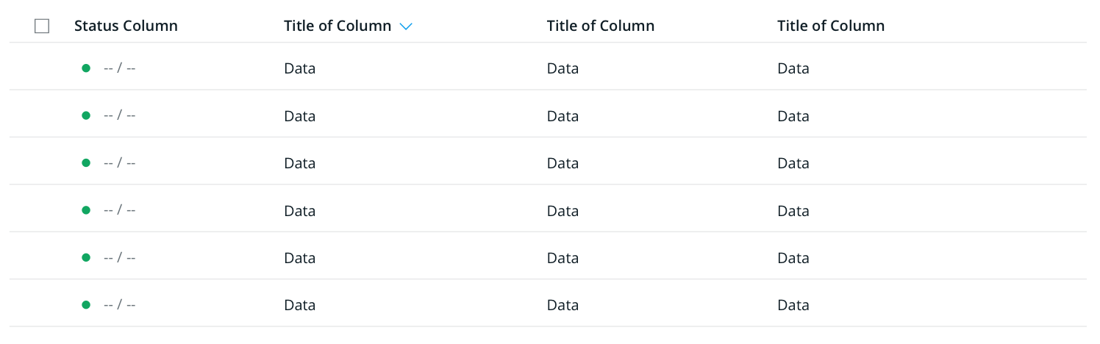Click the green status dot in the fifth row

pyautogui.click(x=86, y=257)
